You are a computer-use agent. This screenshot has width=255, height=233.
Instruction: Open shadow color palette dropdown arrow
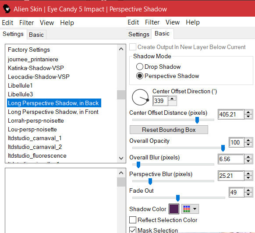[195, 209]
